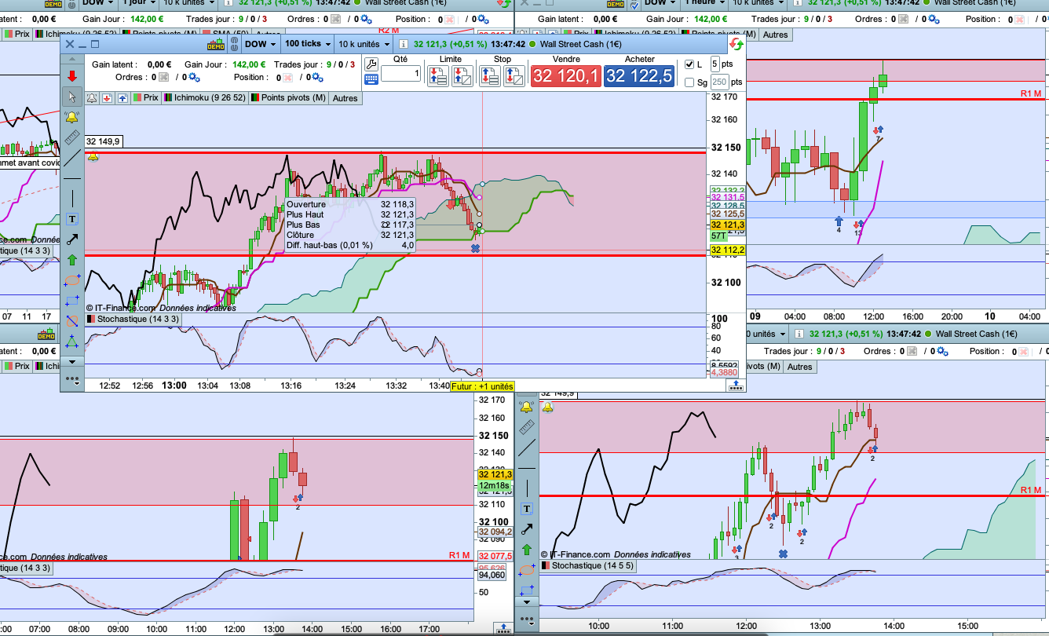1049x636 pixels.
Task: Open the 10 k unités dropdown in front window
Action: [x=364, y=44]
